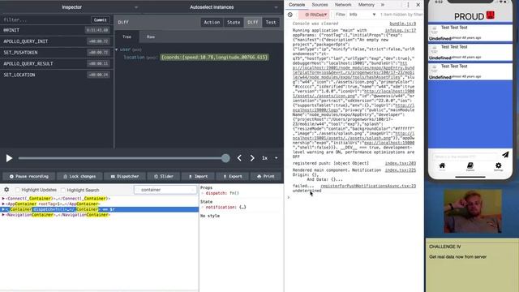Screen dimensions: 519x292
Task: Tap the Home tab icon in simulator
Action: click(x=442, y=166)
